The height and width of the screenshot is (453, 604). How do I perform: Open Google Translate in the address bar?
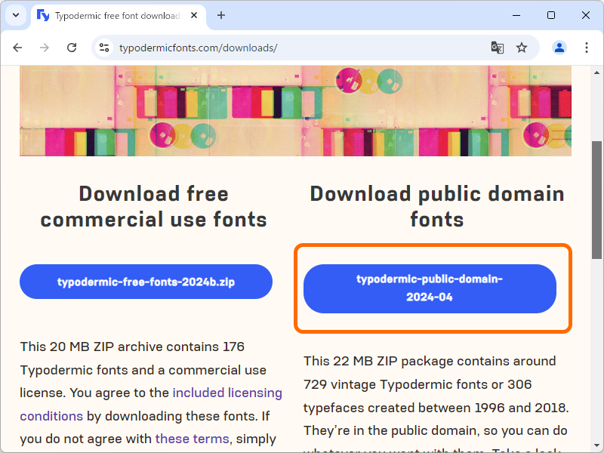[497, 47]
